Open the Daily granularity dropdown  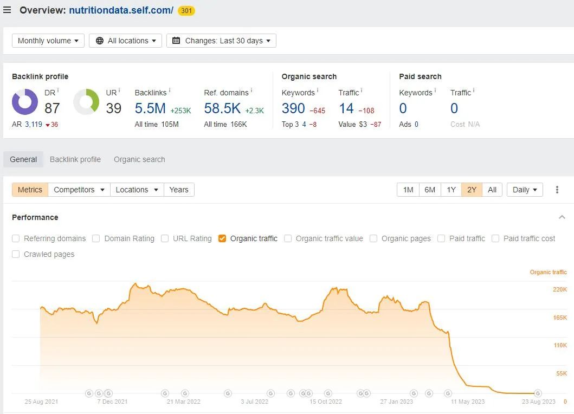[x=525, y=190]
